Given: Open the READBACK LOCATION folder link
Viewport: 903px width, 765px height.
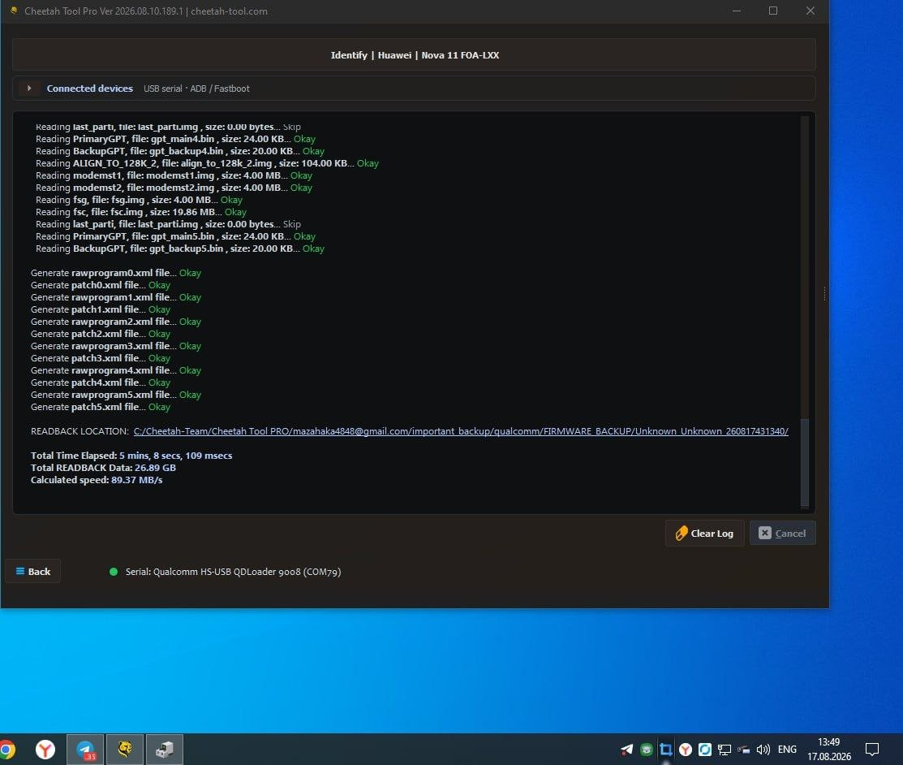Looking at the screenshot, I should pyautogui.click(x=461, y=431).
